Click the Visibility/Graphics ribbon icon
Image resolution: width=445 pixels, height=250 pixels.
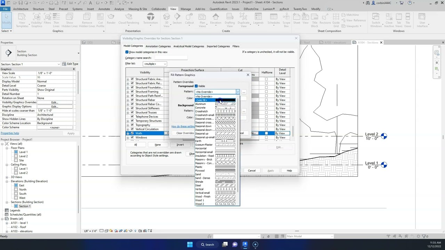click(x=37, y=20)
